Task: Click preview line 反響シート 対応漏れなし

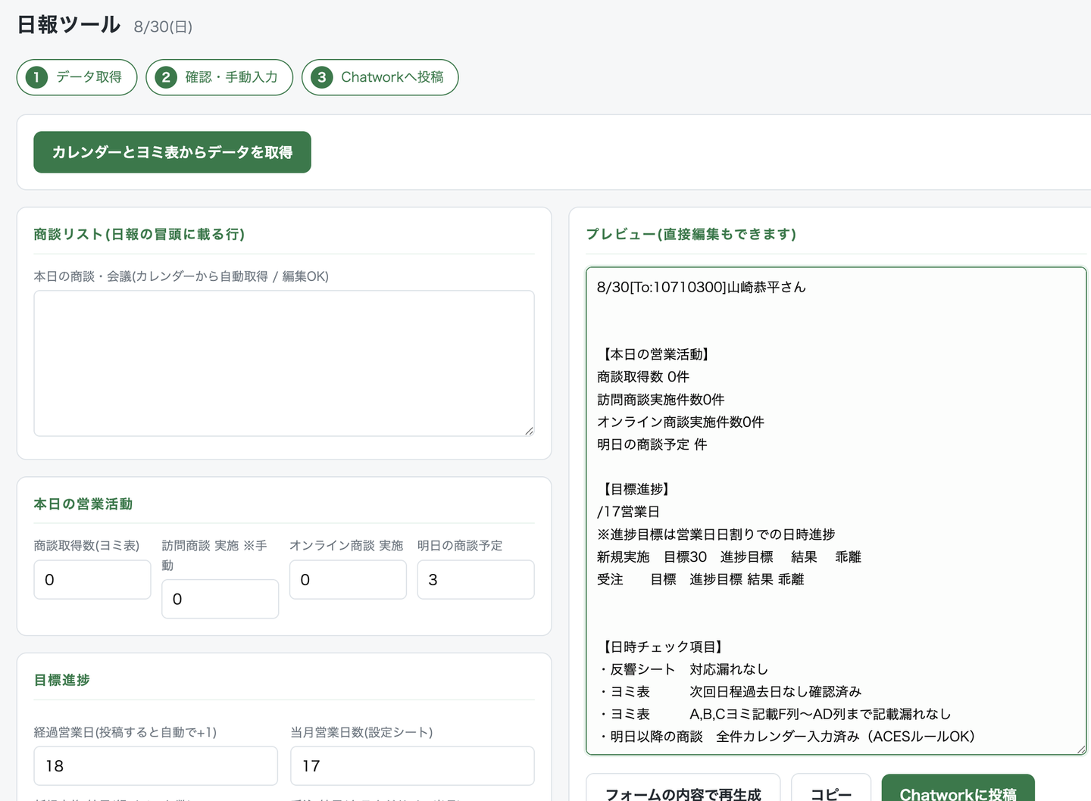Action: point(683,669)
